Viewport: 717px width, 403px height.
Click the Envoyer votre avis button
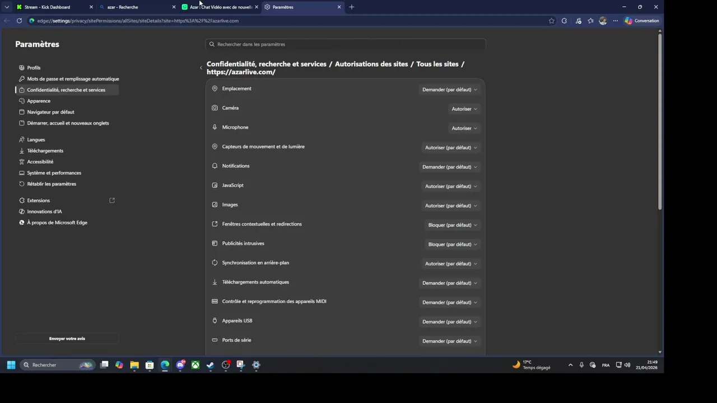point(67,339)
